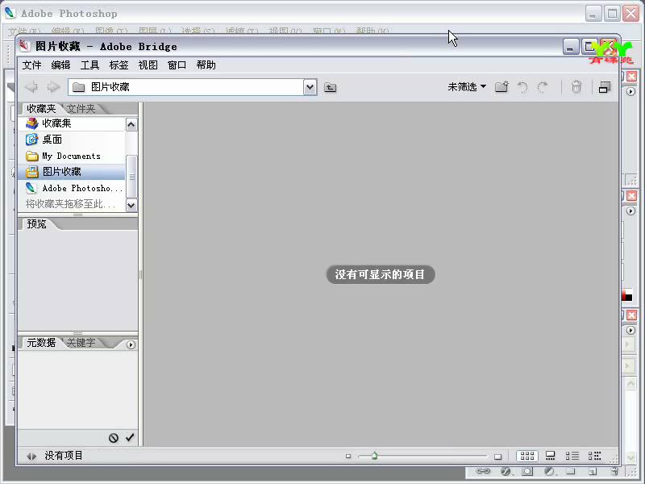Switch to details view in Bridge
Screen dimensions: 645x484
572,456
